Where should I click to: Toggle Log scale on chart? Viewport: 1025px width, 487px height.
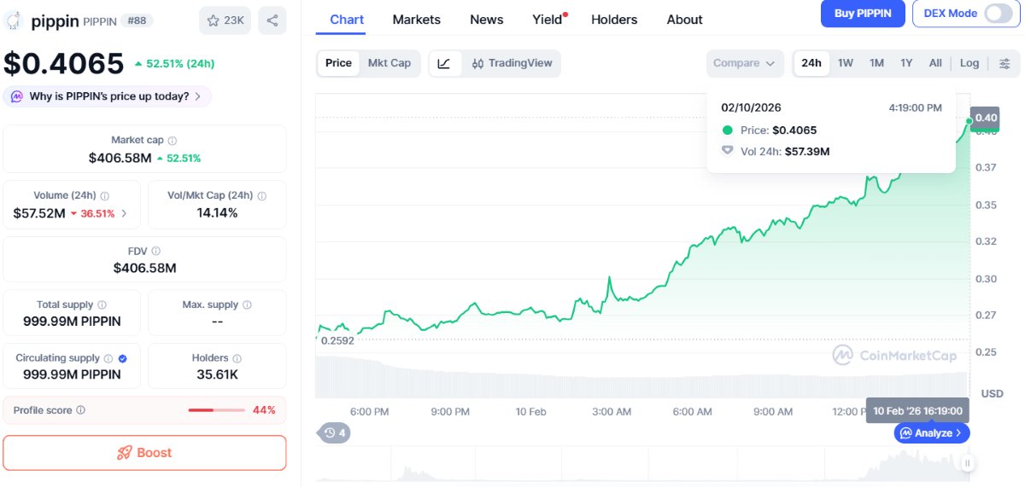click(969, 63)
